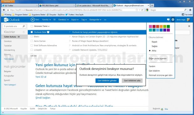Expand the Gereksiz junk dropdown

click(68, 20)
